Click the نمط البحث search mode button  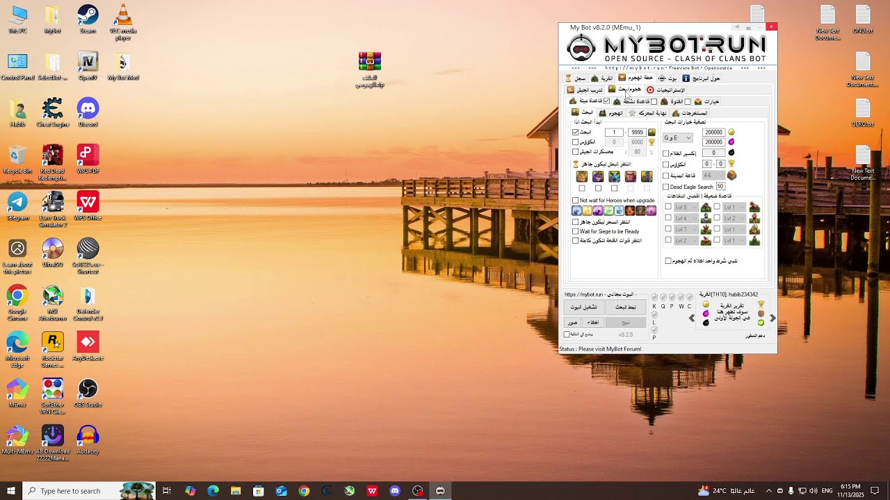pos(625,307)
